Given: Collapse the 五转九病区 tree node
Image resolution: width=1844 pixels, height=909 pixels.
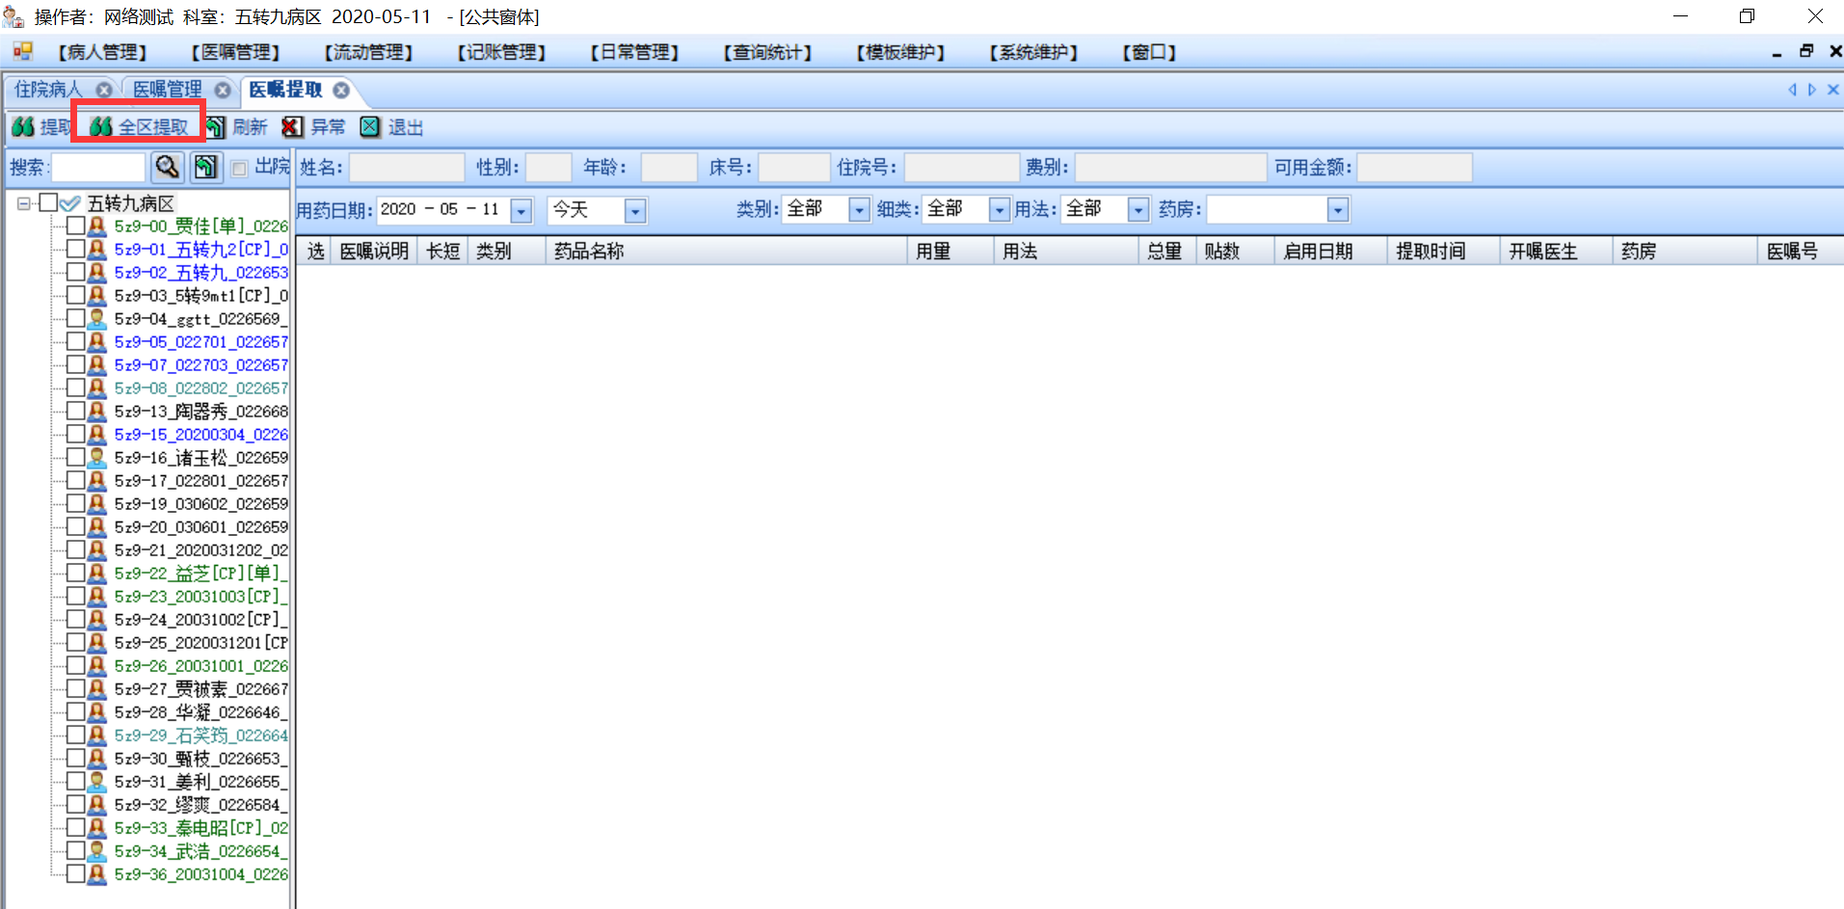Looking at the screenshot, I should 24,203.
